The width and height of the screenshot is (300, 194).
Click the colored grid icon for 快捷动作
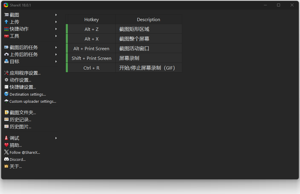click(x=6, y=29)
